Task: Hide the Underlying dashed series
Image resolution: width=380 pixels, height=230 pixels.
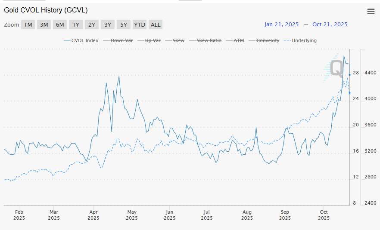Action: click(x=300, y=41)
